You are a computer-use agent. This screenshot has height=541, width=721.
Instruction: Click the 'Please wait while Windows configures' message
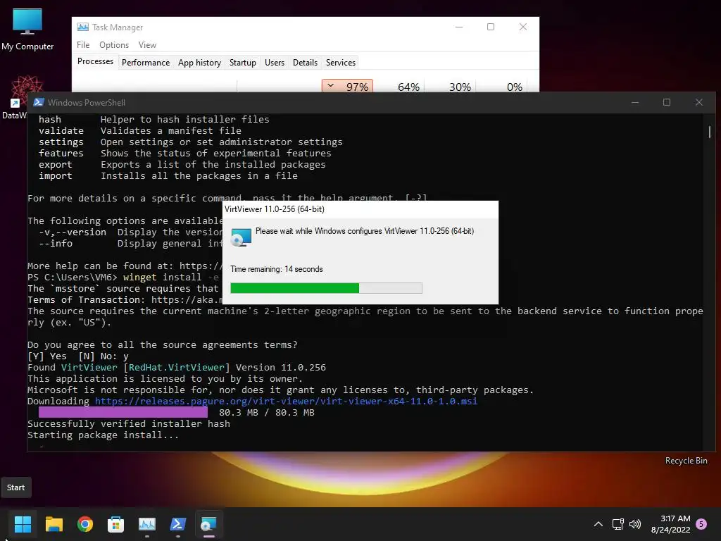365,231
